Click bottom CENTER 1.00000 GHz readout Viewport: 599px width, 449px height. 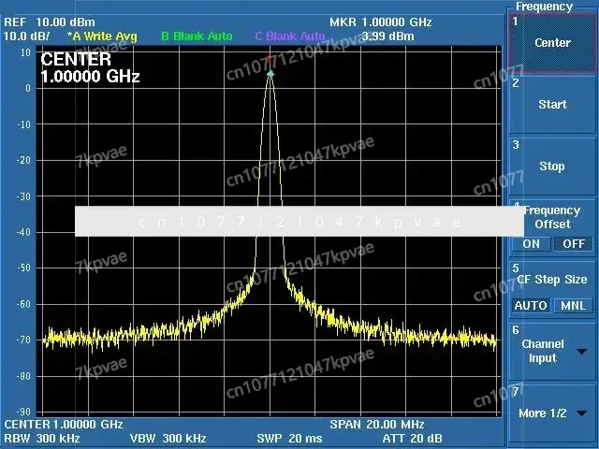(x=64, y=424)
